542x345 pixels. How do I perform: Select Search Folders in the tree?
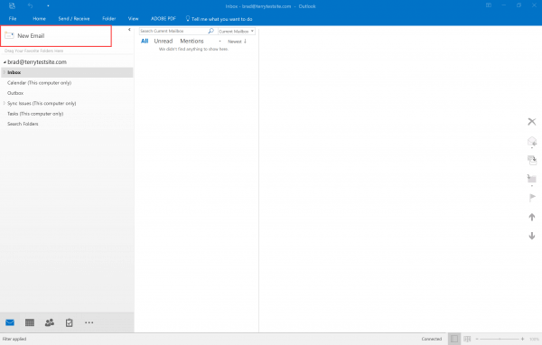[23, 124]
